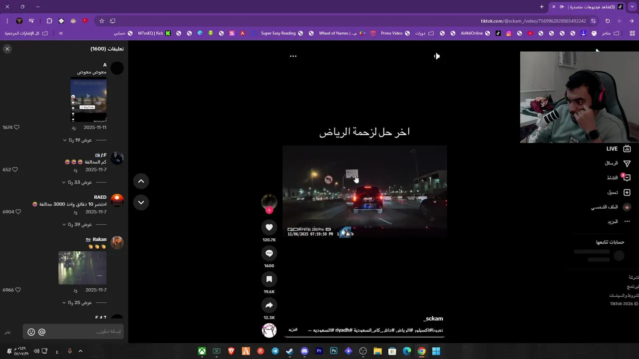Open Photoshop from the taskbar

tap(333, 351)
